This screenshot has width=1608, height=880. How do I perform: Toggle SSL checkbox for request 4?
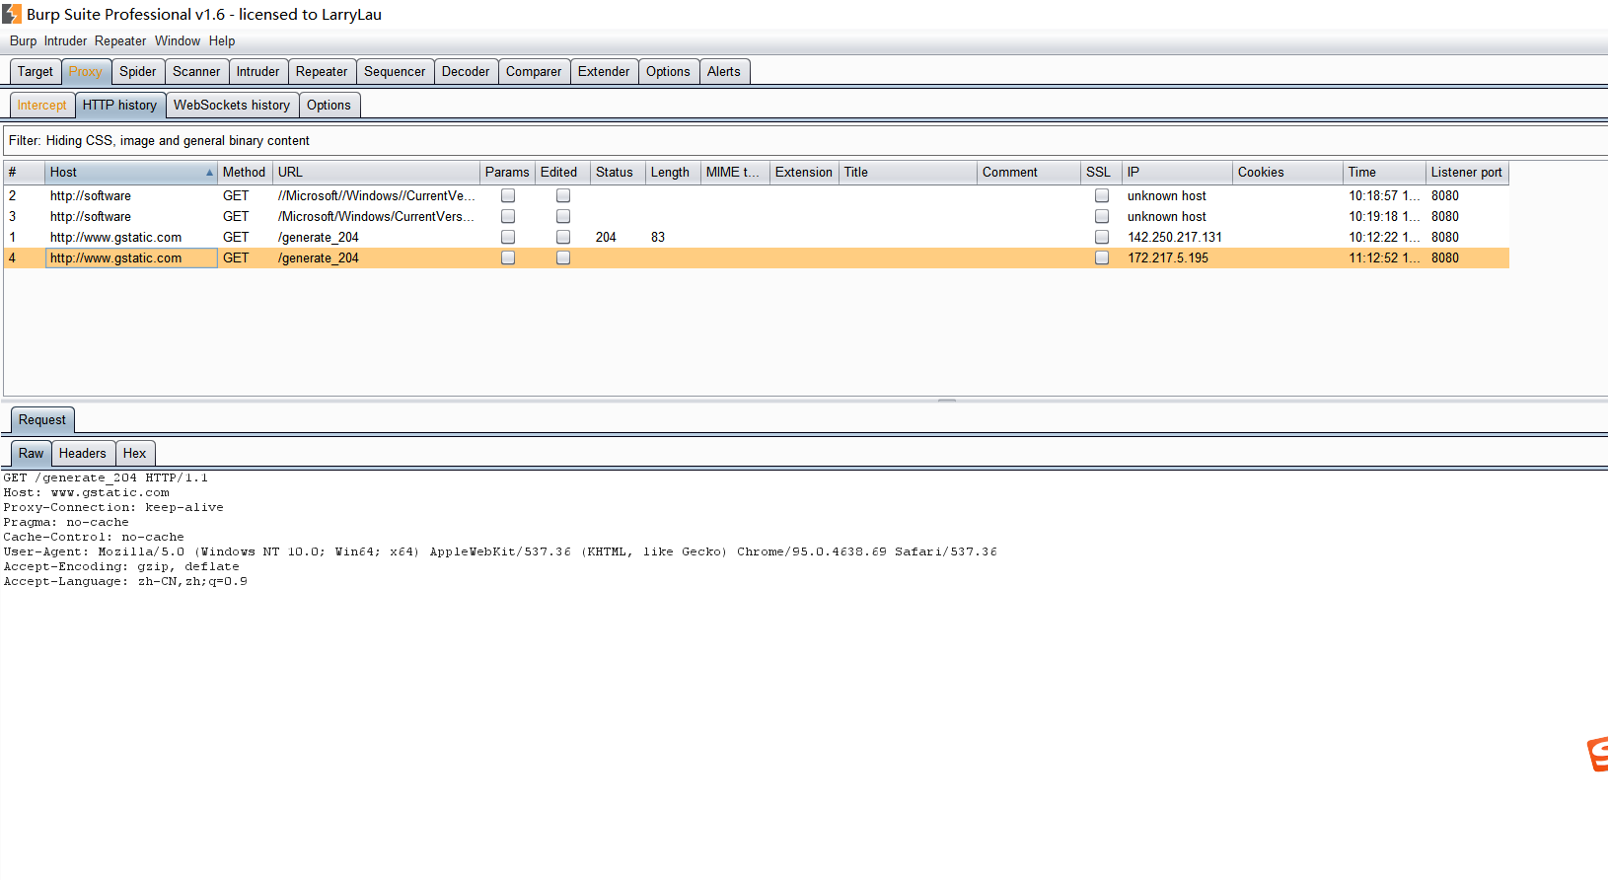tap(1102, 257)
